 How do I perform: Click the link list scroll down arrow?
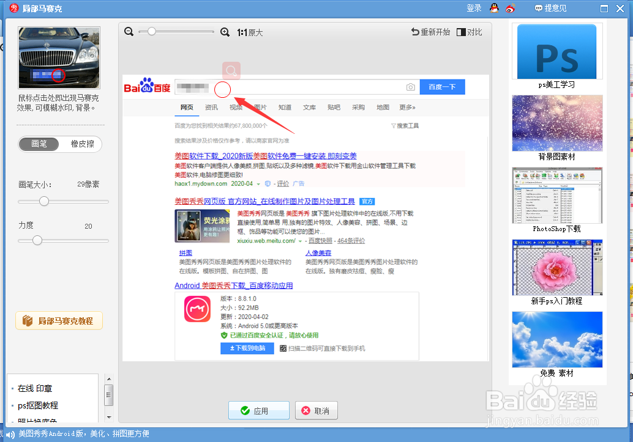coord(108,417)
